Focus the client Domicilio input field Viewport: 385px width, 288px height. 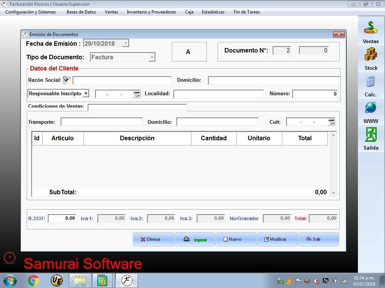point(274,80)
